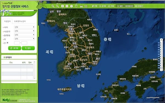Go to previous map view arrow
The height and width of the screenshot is (103, 165).
tap(62, 6)
